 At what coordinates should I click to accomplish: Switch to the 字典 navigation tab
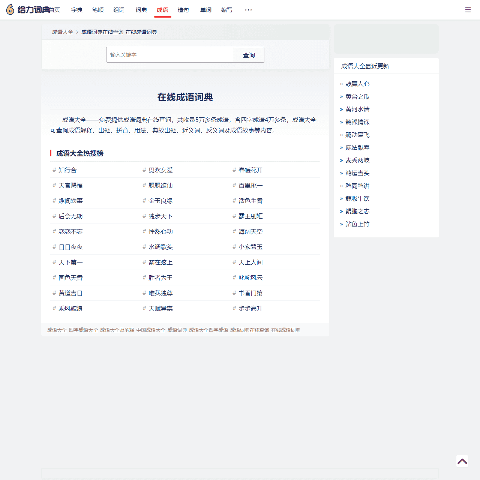[76, 10]
